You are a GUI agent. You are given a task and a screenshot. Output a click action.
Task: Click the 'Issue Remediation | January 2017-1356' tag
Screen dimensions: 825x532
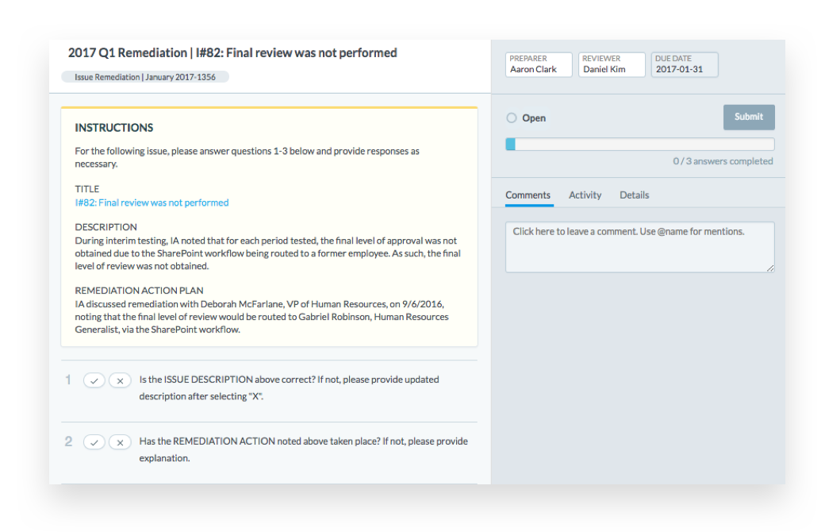[x=144, y=77]
